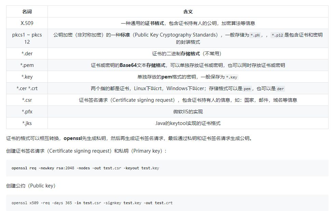Click the openssl x509 -req code block
Screen dimensions: 334x211
click(x=167, y=203)
